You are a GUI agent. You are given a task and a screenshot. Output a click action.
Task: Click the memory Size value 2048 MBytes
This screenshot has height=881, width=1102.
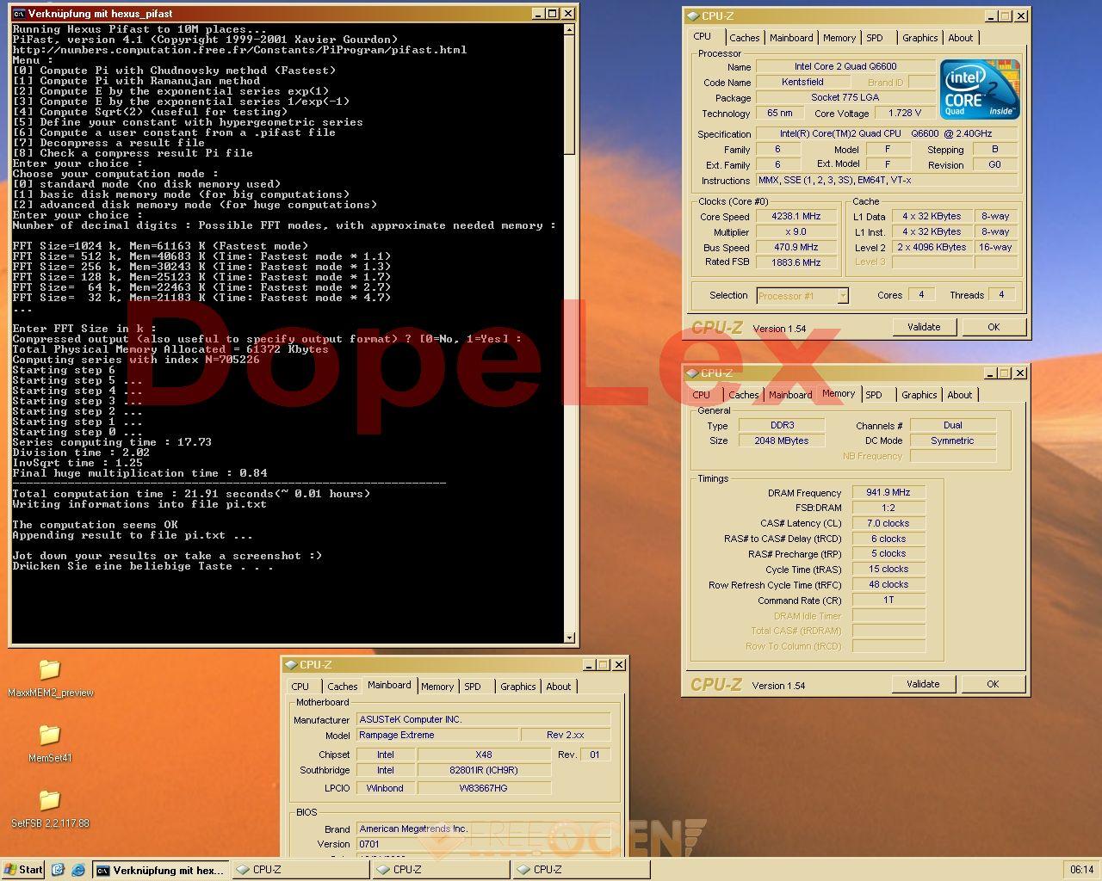coord(782,440)
